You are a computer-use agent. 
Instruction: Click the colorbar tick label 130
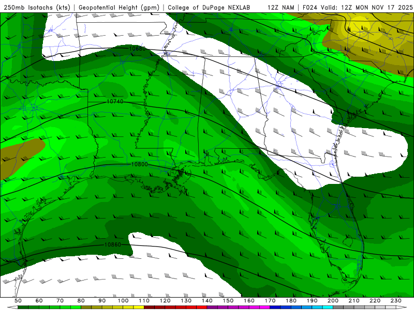pos(186,301)
